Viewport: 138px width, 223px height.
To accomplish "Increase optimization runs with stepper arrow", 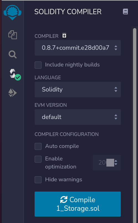I will [116, 161].
